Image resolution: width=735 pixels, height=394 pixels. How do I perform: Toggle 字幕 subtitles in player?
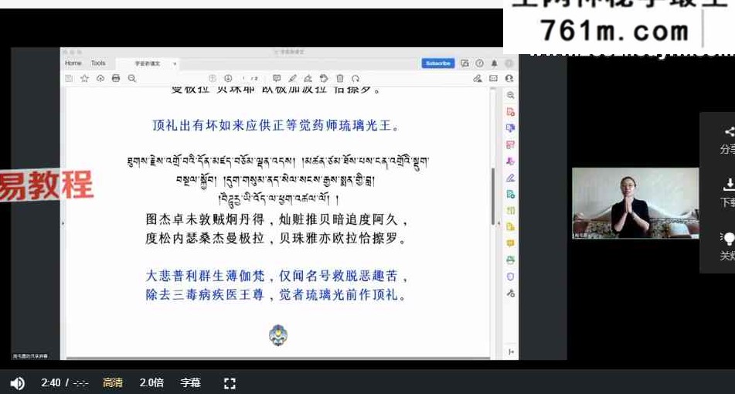click(x=190, y=382)
